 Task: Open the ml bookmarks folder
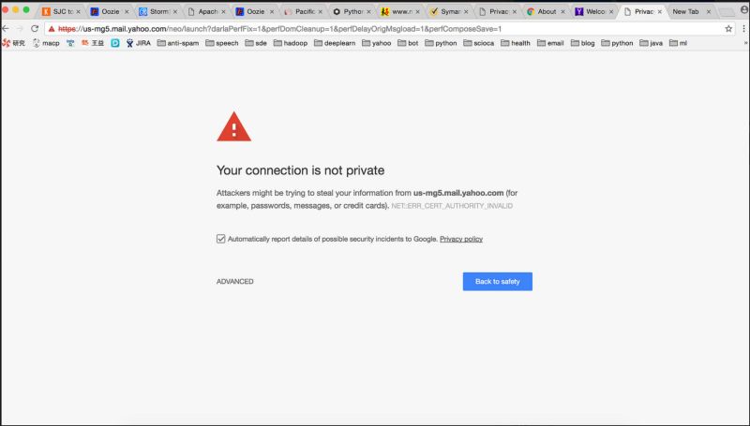click(678, 43)
